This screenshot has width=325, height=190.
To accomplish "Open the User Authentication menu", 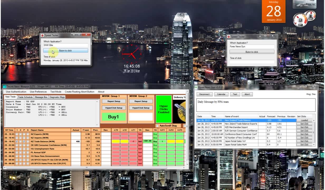I will click(16, 92).
